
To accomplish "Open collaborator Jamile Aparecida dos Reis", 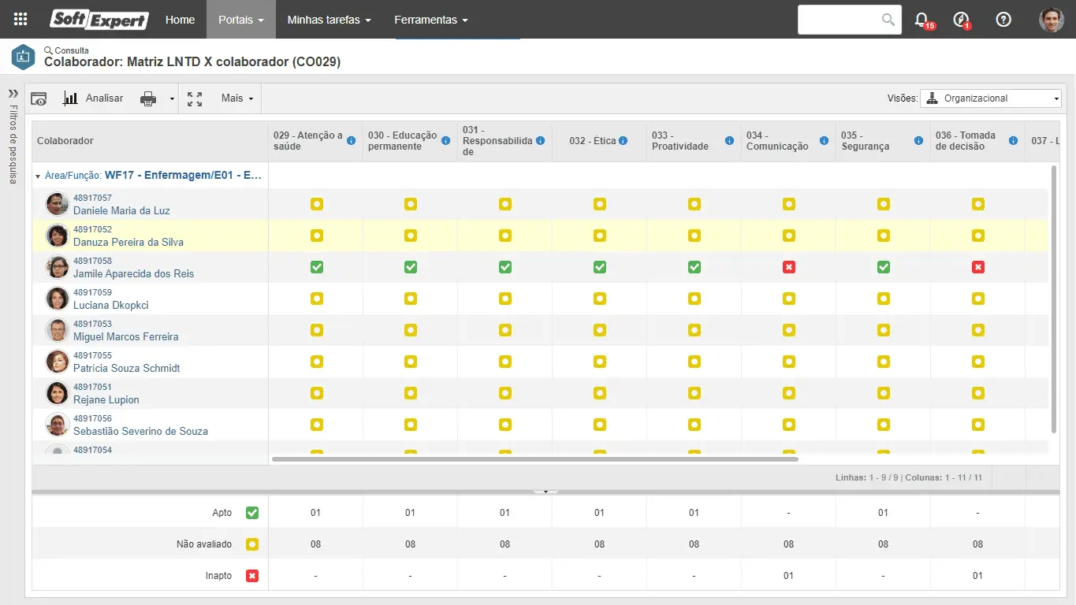I will pos(133,273).
